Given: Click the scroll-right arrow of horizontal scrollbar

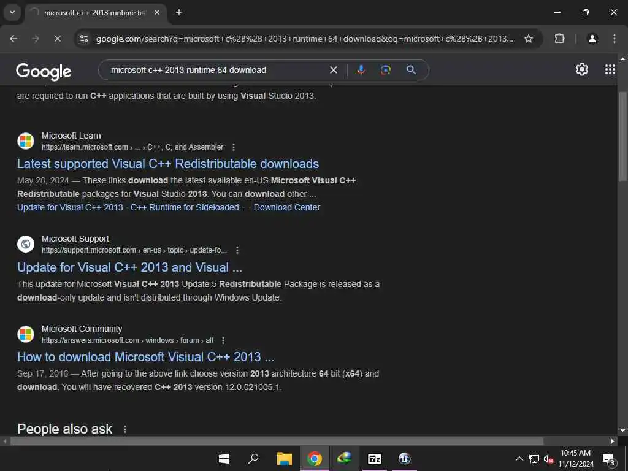Looking at the screenshot, I should point(613,442).
